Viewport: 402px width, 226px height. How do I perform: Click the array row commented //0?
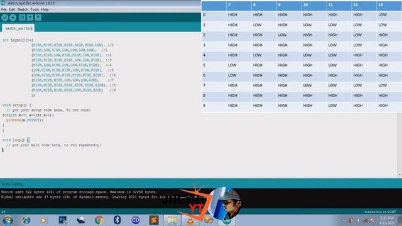72,45
